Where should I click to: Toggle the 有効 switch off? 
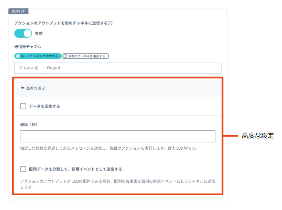point(23,33)
